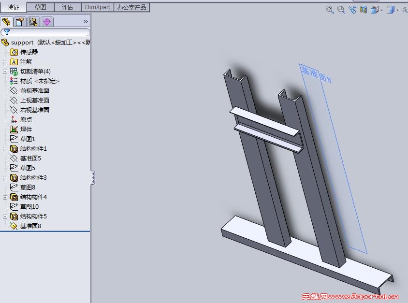The width and height of the screenshot is (408, 303).
Task: Click the 切割清单(4) cut list icon
Action: coord(14,72)
